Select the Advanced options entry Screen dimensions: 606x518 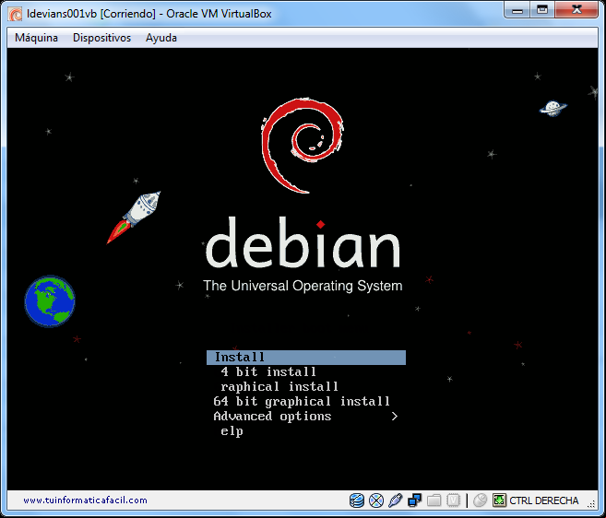pyautogui.click(x=272, y=417)
